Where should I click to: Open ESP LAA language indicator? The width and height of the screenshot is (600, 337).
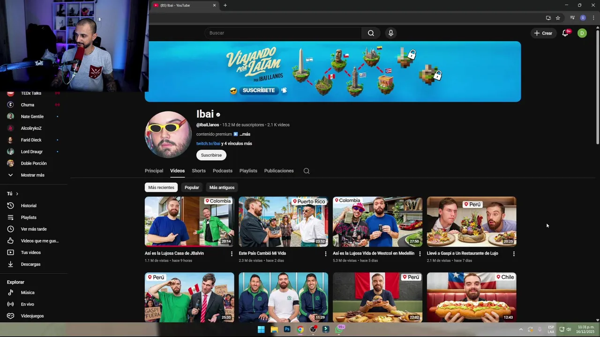[x=551, y=330]
